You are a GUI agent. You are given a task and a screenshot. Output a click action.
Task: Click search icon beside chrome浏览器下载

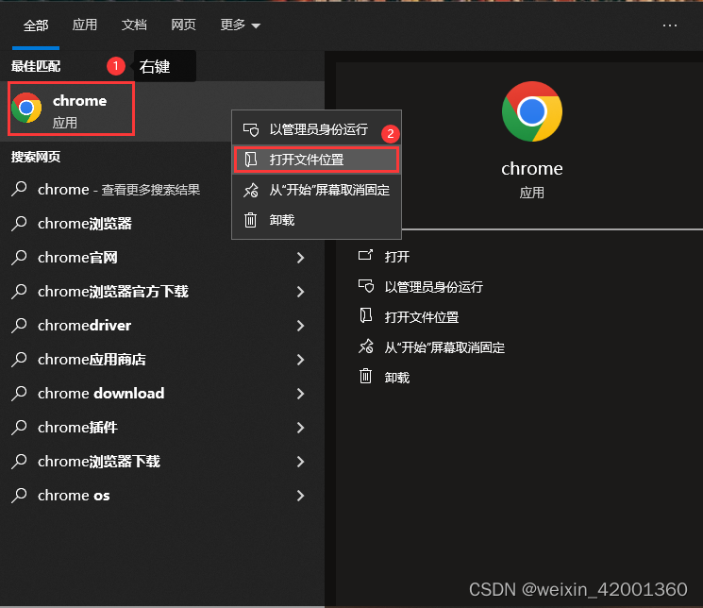point(19,462)
